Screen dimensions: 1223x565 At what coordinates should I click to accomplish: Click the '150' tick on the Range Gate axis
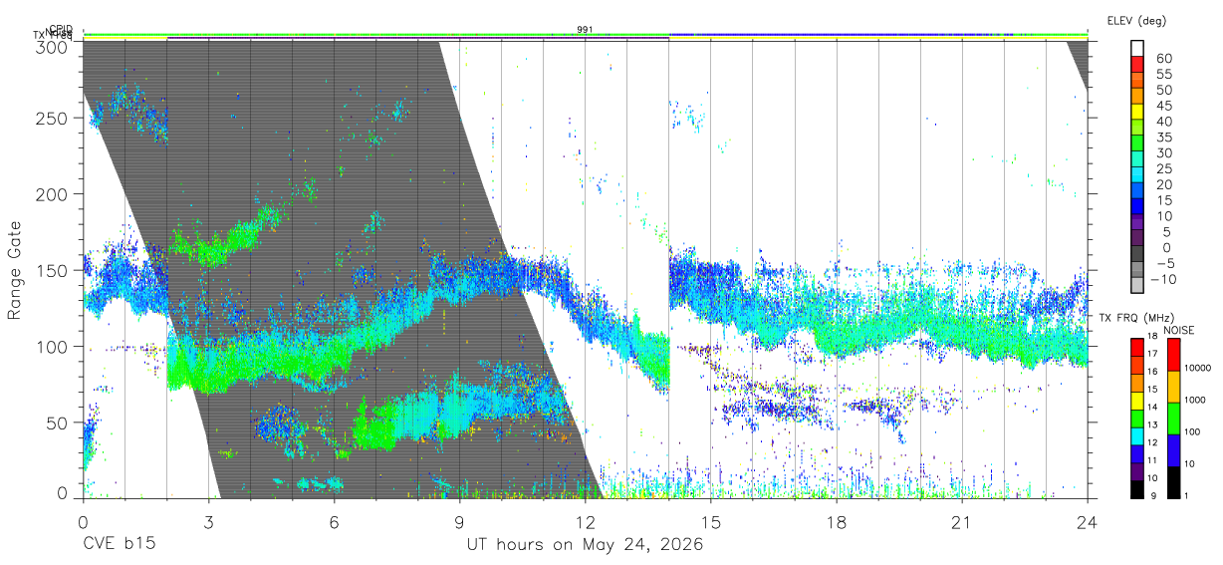pyautogui.click(x=53, y=270)
